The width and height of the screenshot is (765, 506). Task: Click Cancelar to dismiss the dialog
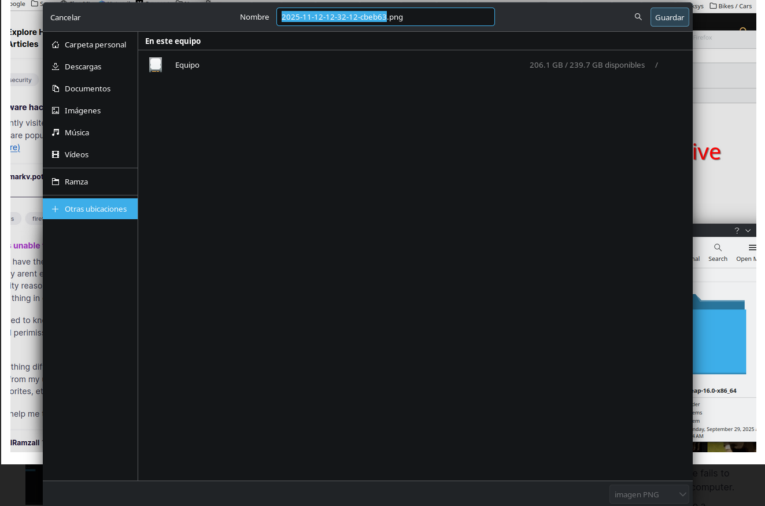[x=65, y=17]
